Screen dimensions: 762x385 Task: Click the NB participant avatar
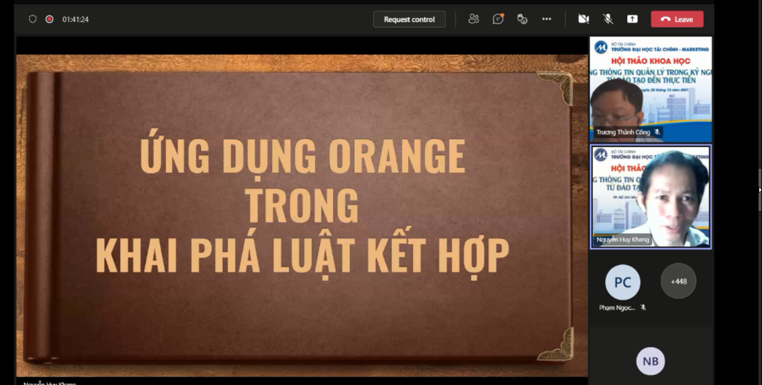point(650,361)
